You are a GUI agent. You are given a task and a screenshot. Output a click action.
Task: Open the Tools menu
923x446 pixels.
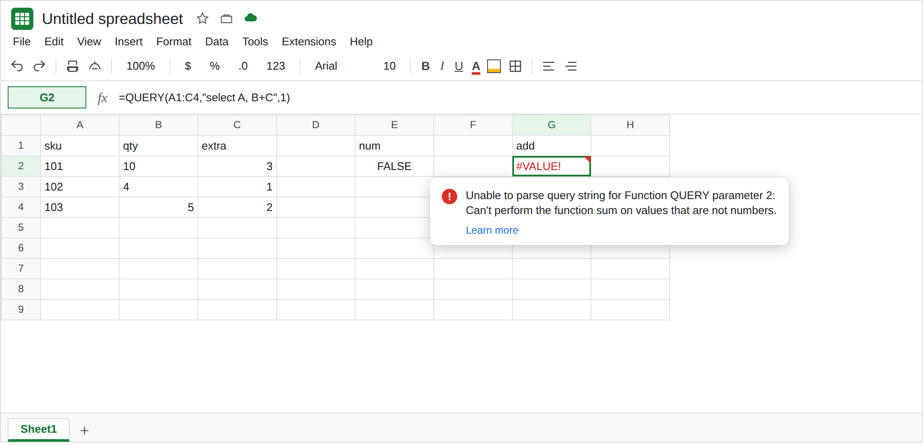click(x=255, y=41)
